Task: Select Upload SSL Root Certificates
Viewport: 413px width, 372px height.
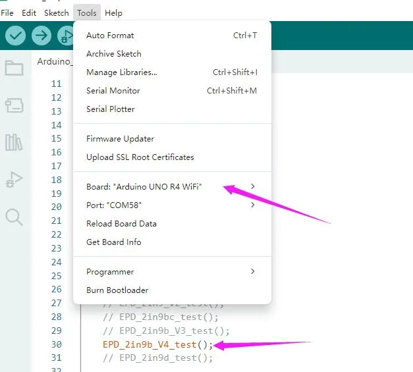Action: [172, 157]
